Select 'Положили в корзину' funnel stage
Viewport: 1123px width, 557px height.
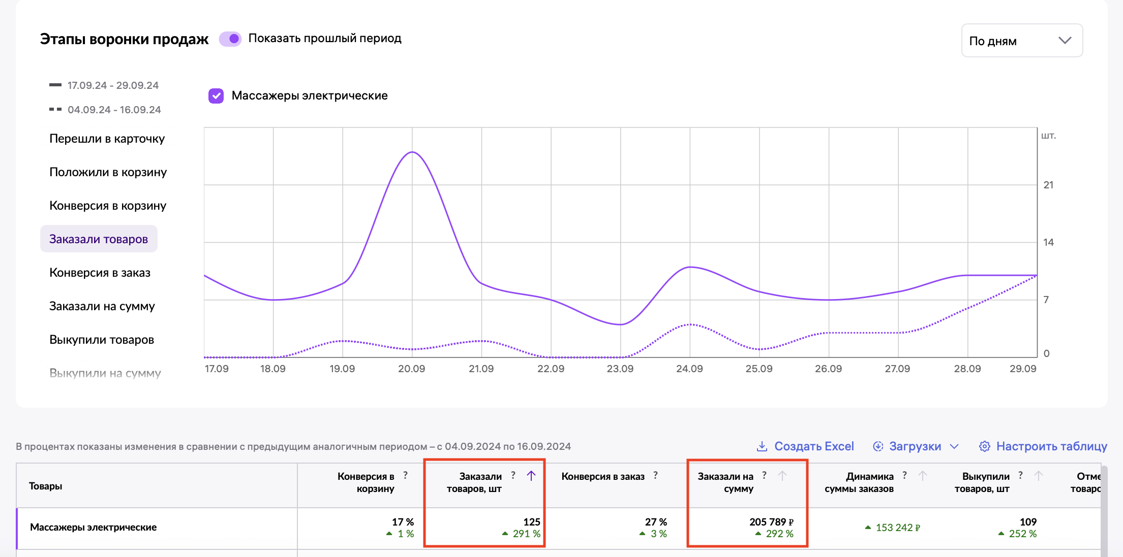point(108,172)
